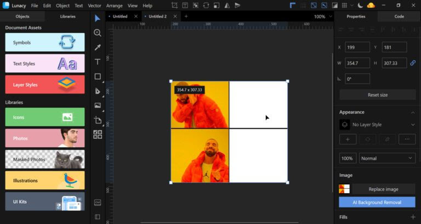Expand the No Layer Style dropdown

point(413,125)
